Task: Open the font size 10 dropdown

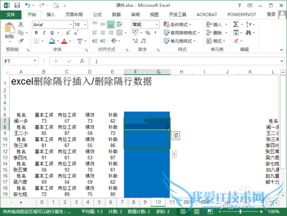Action: (x=85, y=25)
